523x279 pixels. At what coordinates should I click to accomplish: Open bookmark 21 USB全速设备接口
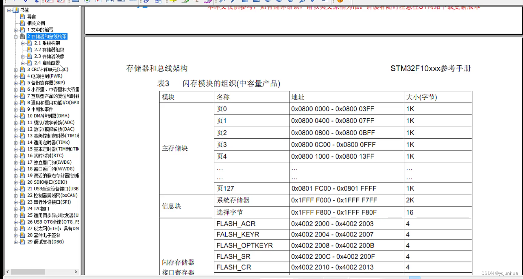(53, 189)
